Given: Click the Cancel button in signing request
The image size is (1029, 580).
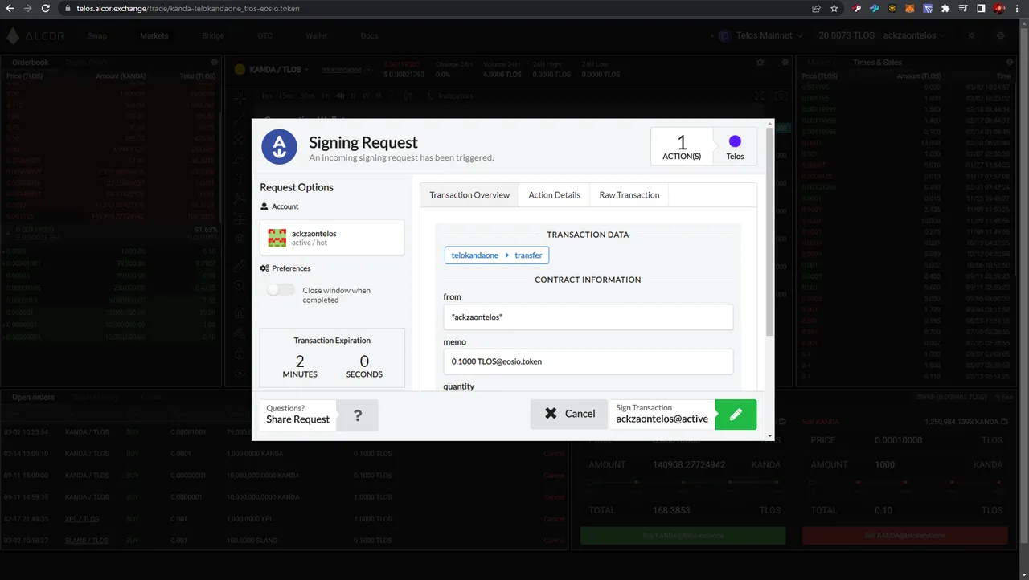Looking at the screenshot, I should coord(569,414).
